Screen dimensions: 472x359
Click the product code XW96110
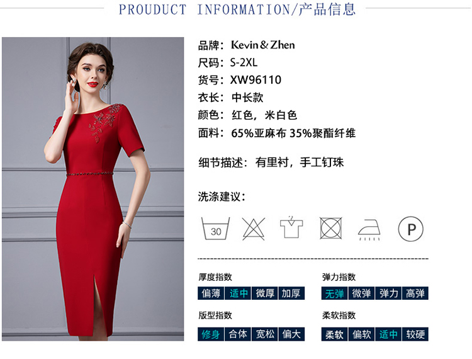256,80
